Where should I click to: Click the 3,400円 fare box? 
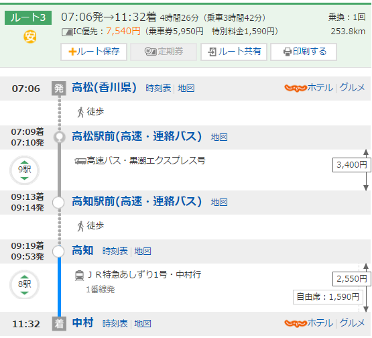(352, 165)
